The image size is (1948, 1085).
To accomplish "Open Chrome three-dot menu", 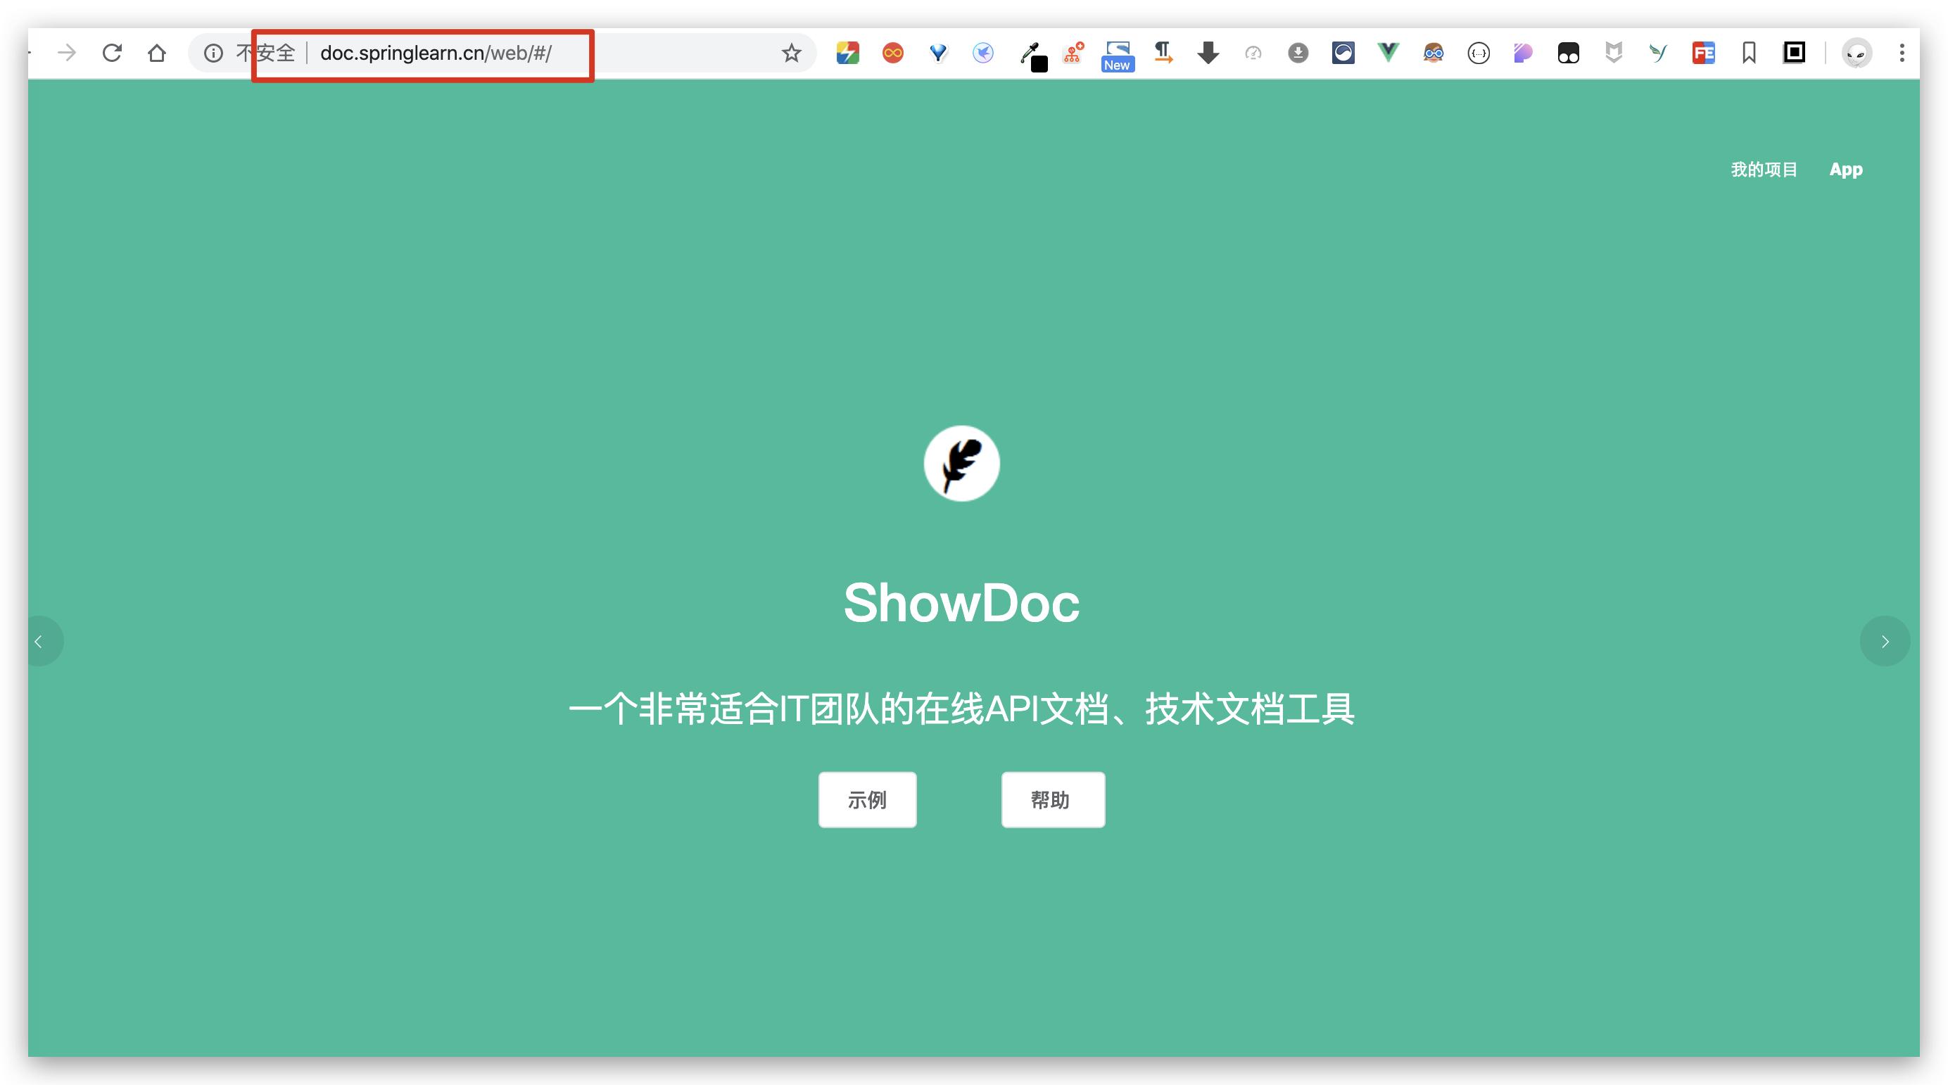I will [1901, 53].
